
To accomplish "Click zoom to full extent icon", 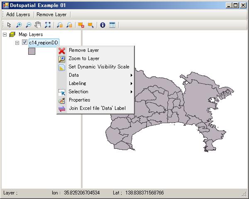I will 48,25.
